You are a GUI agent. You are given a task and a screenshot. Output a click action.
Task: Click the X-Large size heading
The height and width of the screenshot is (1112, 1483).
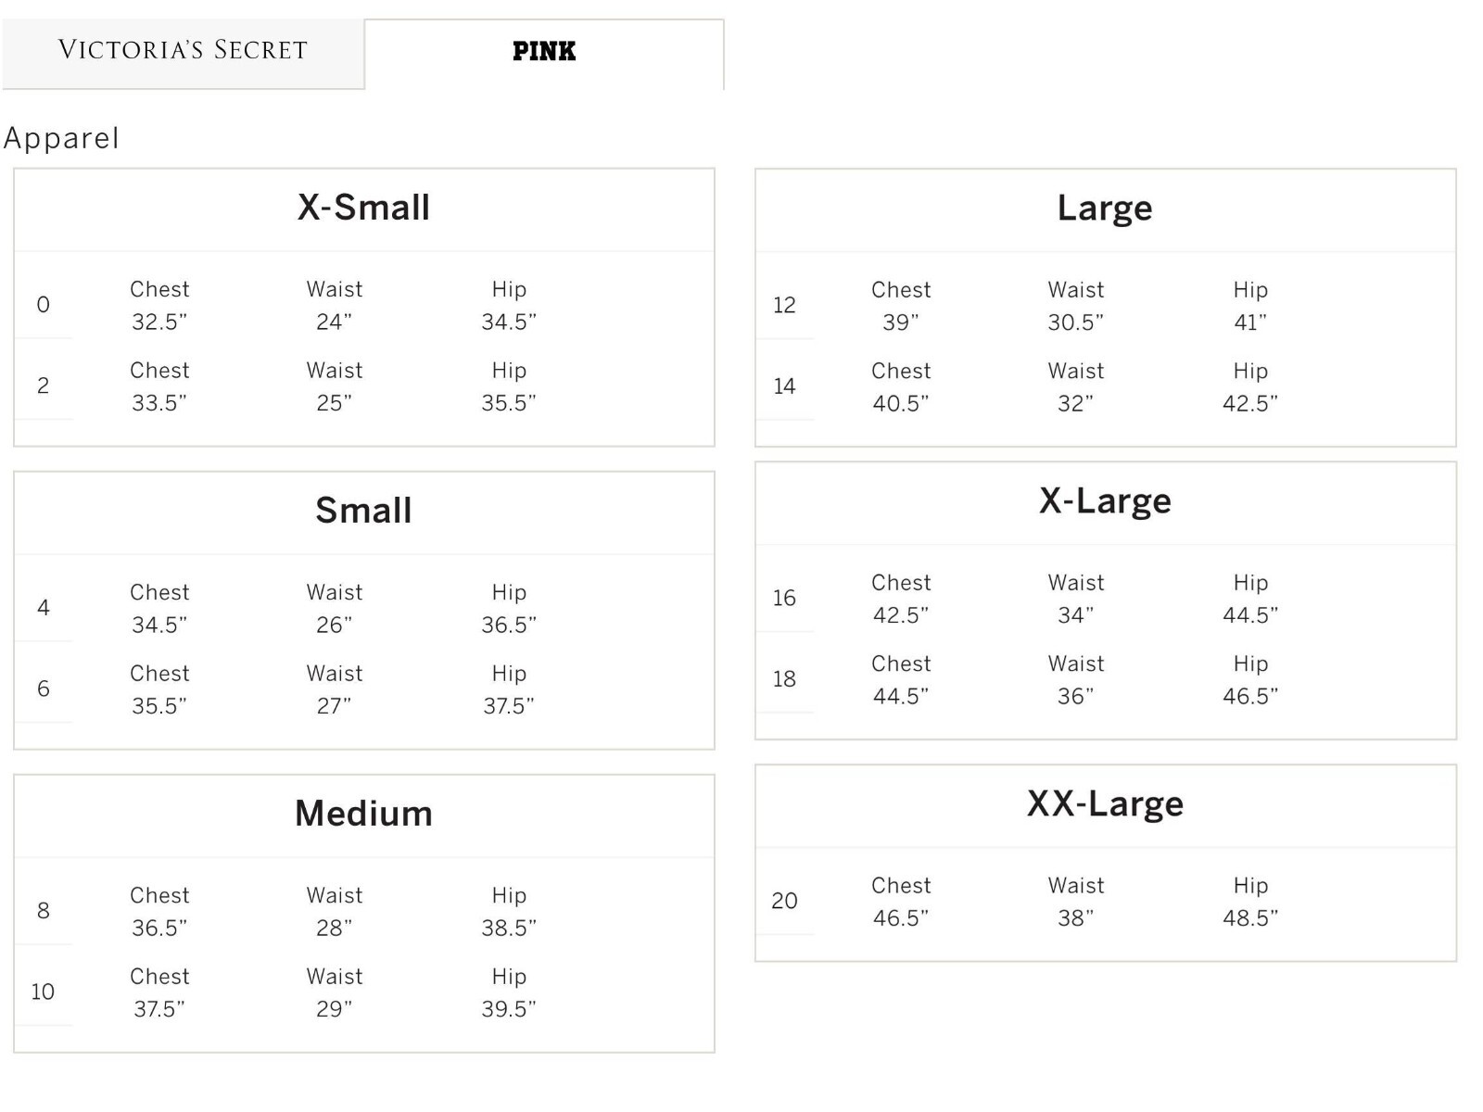click(1105, 501)
